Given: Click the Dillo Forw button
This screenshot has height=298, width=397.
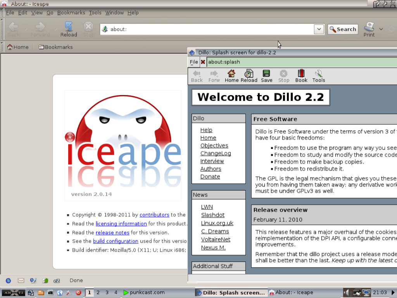Looking at the screenshot, I should pos(214,76).
